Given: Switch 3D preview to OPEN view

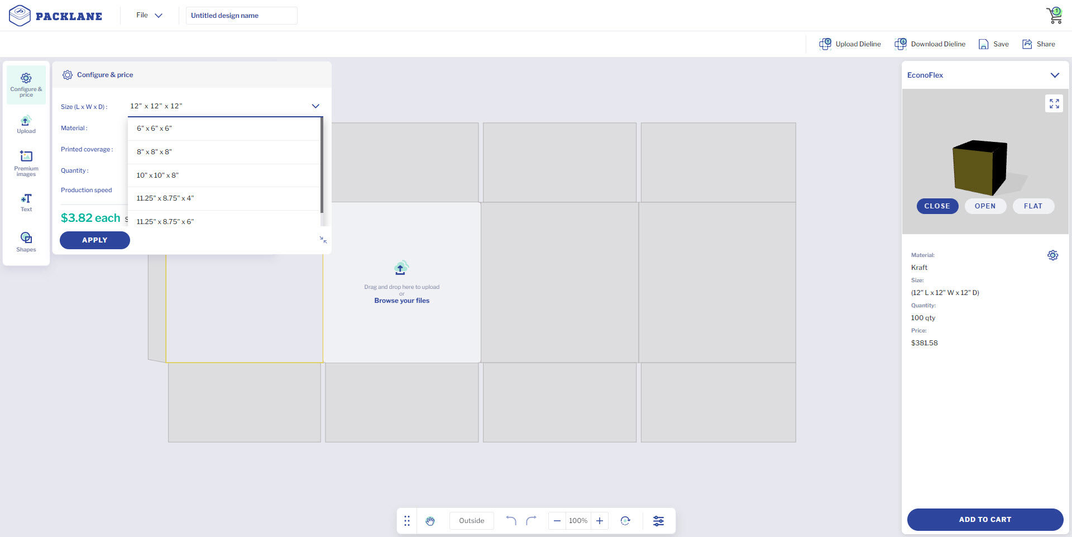Looking at the screenshot, I should coord(985,206).
